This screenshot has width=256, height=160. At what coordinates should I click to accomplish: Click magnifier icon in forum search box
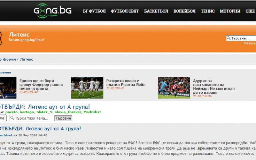pyautogui.click(x=229, y=38)
